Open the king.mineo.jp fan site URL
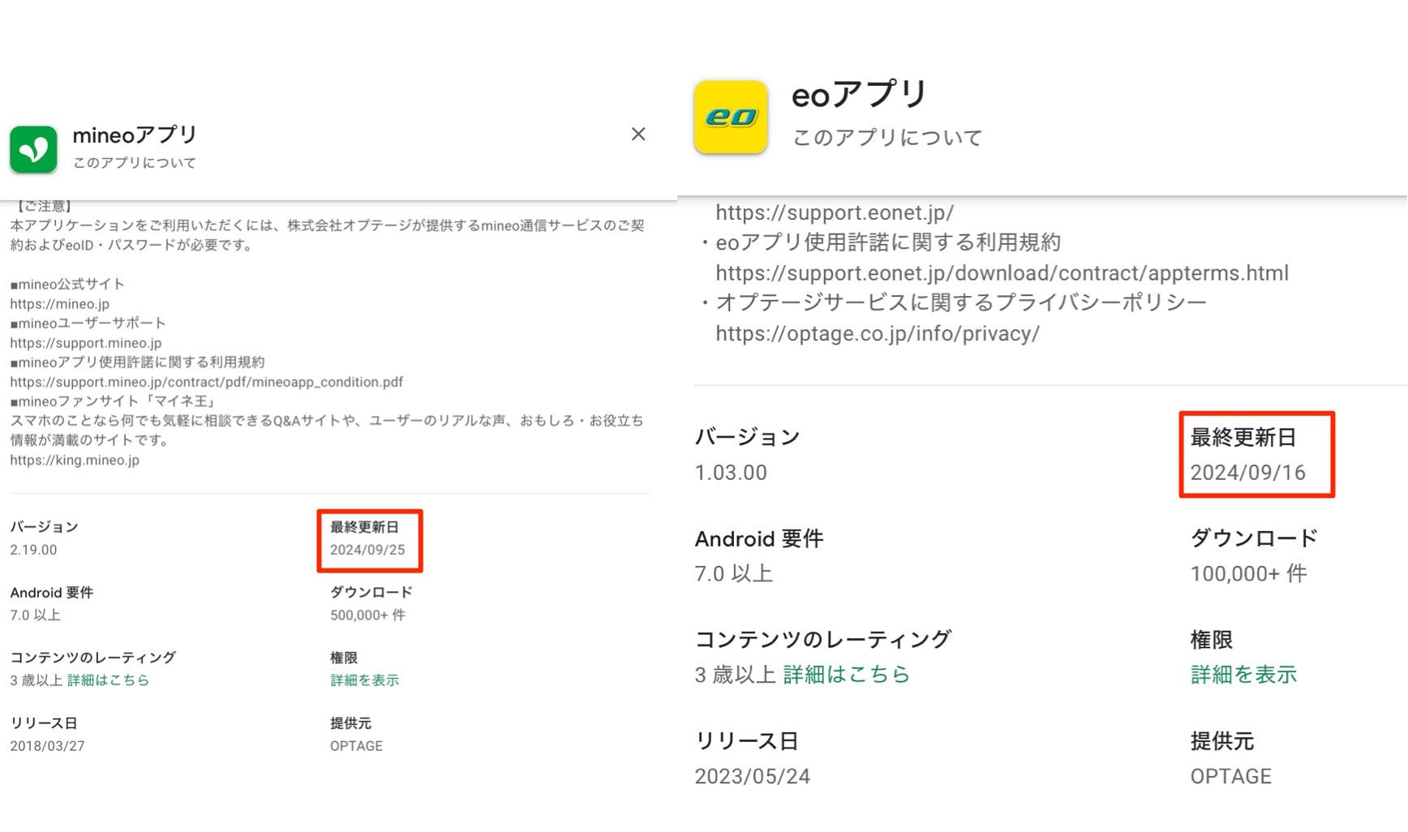 click(x=75, y=460)
